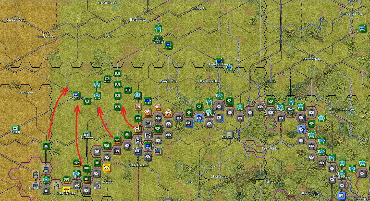Select the orange artillery unit with strength 4-2

(x=148, y=112)
